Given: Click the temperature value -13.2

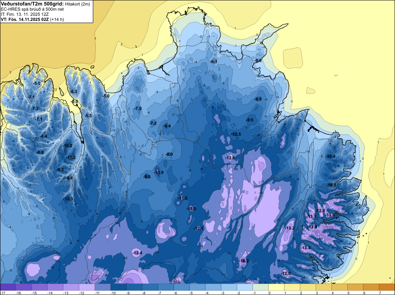Looking at the screenshot, I should click(x=290, y=228).
